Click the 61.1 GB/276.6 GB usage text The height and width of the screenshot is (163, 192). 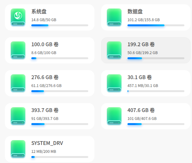coord(46,85)
